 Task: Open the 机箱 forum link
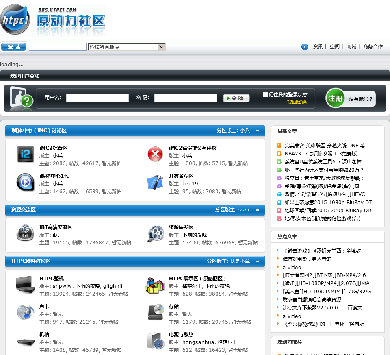click(x=44, y=335)
